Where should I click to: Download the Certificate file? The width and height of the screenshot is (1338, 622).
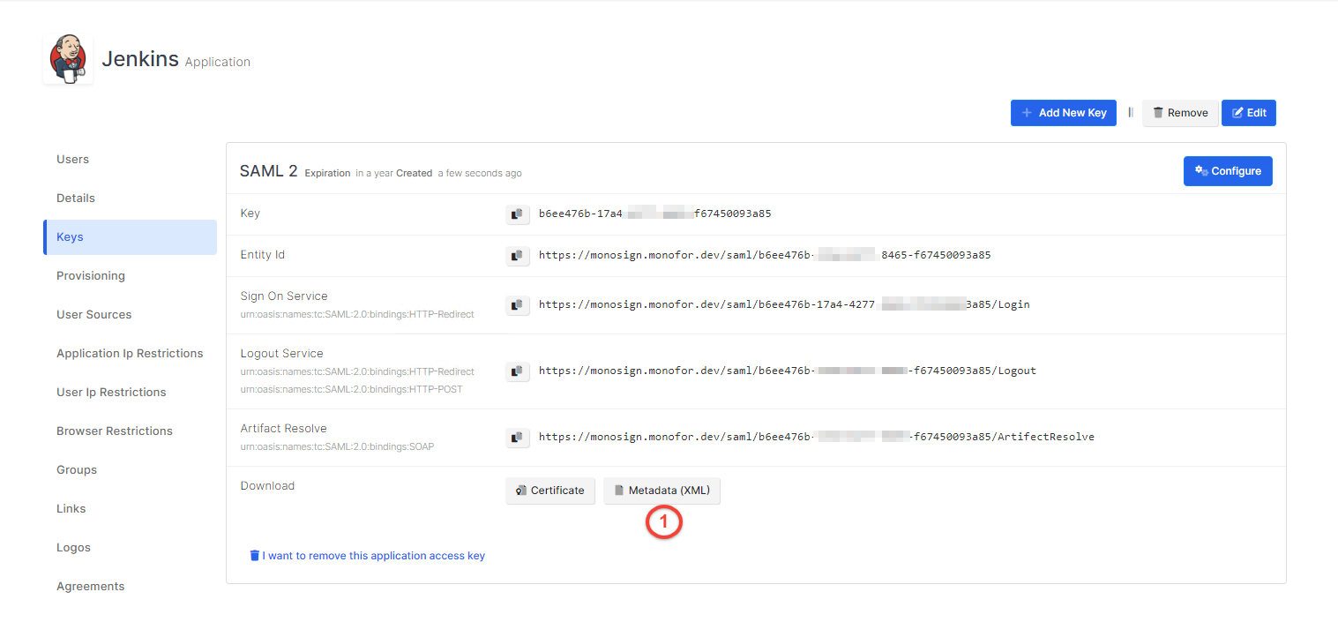(550, 491)
